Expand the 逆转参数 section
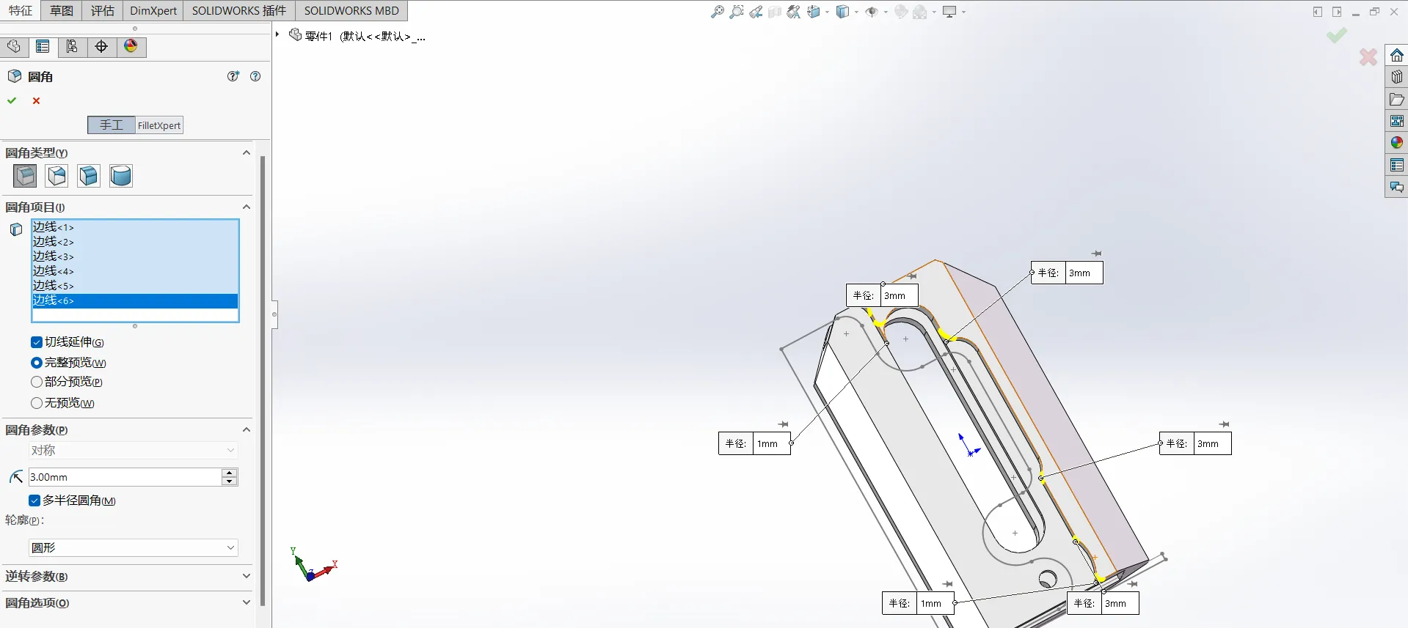 click(247, 577)
